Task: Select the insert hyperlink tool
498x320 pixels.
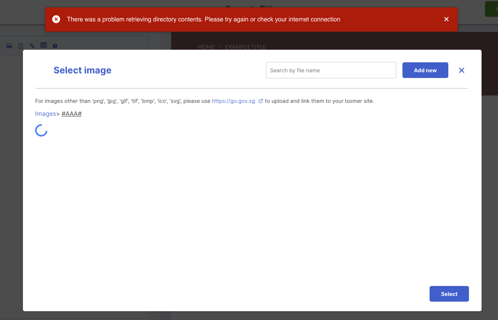Action: click(x=32, y=45)
